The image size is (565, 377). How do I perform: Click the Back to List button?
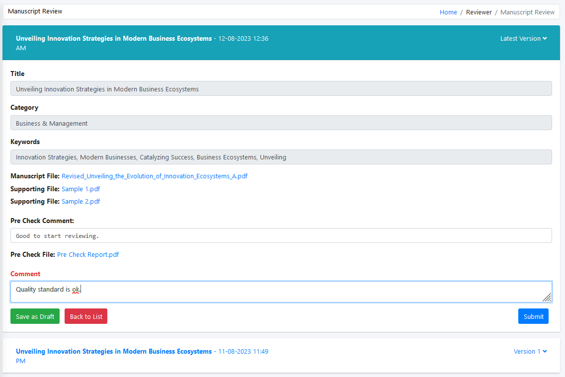(85, 316)
